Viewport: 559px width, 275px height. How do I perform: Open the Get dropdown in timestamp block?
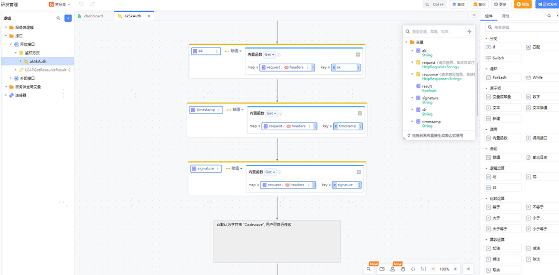coord(271,113)
